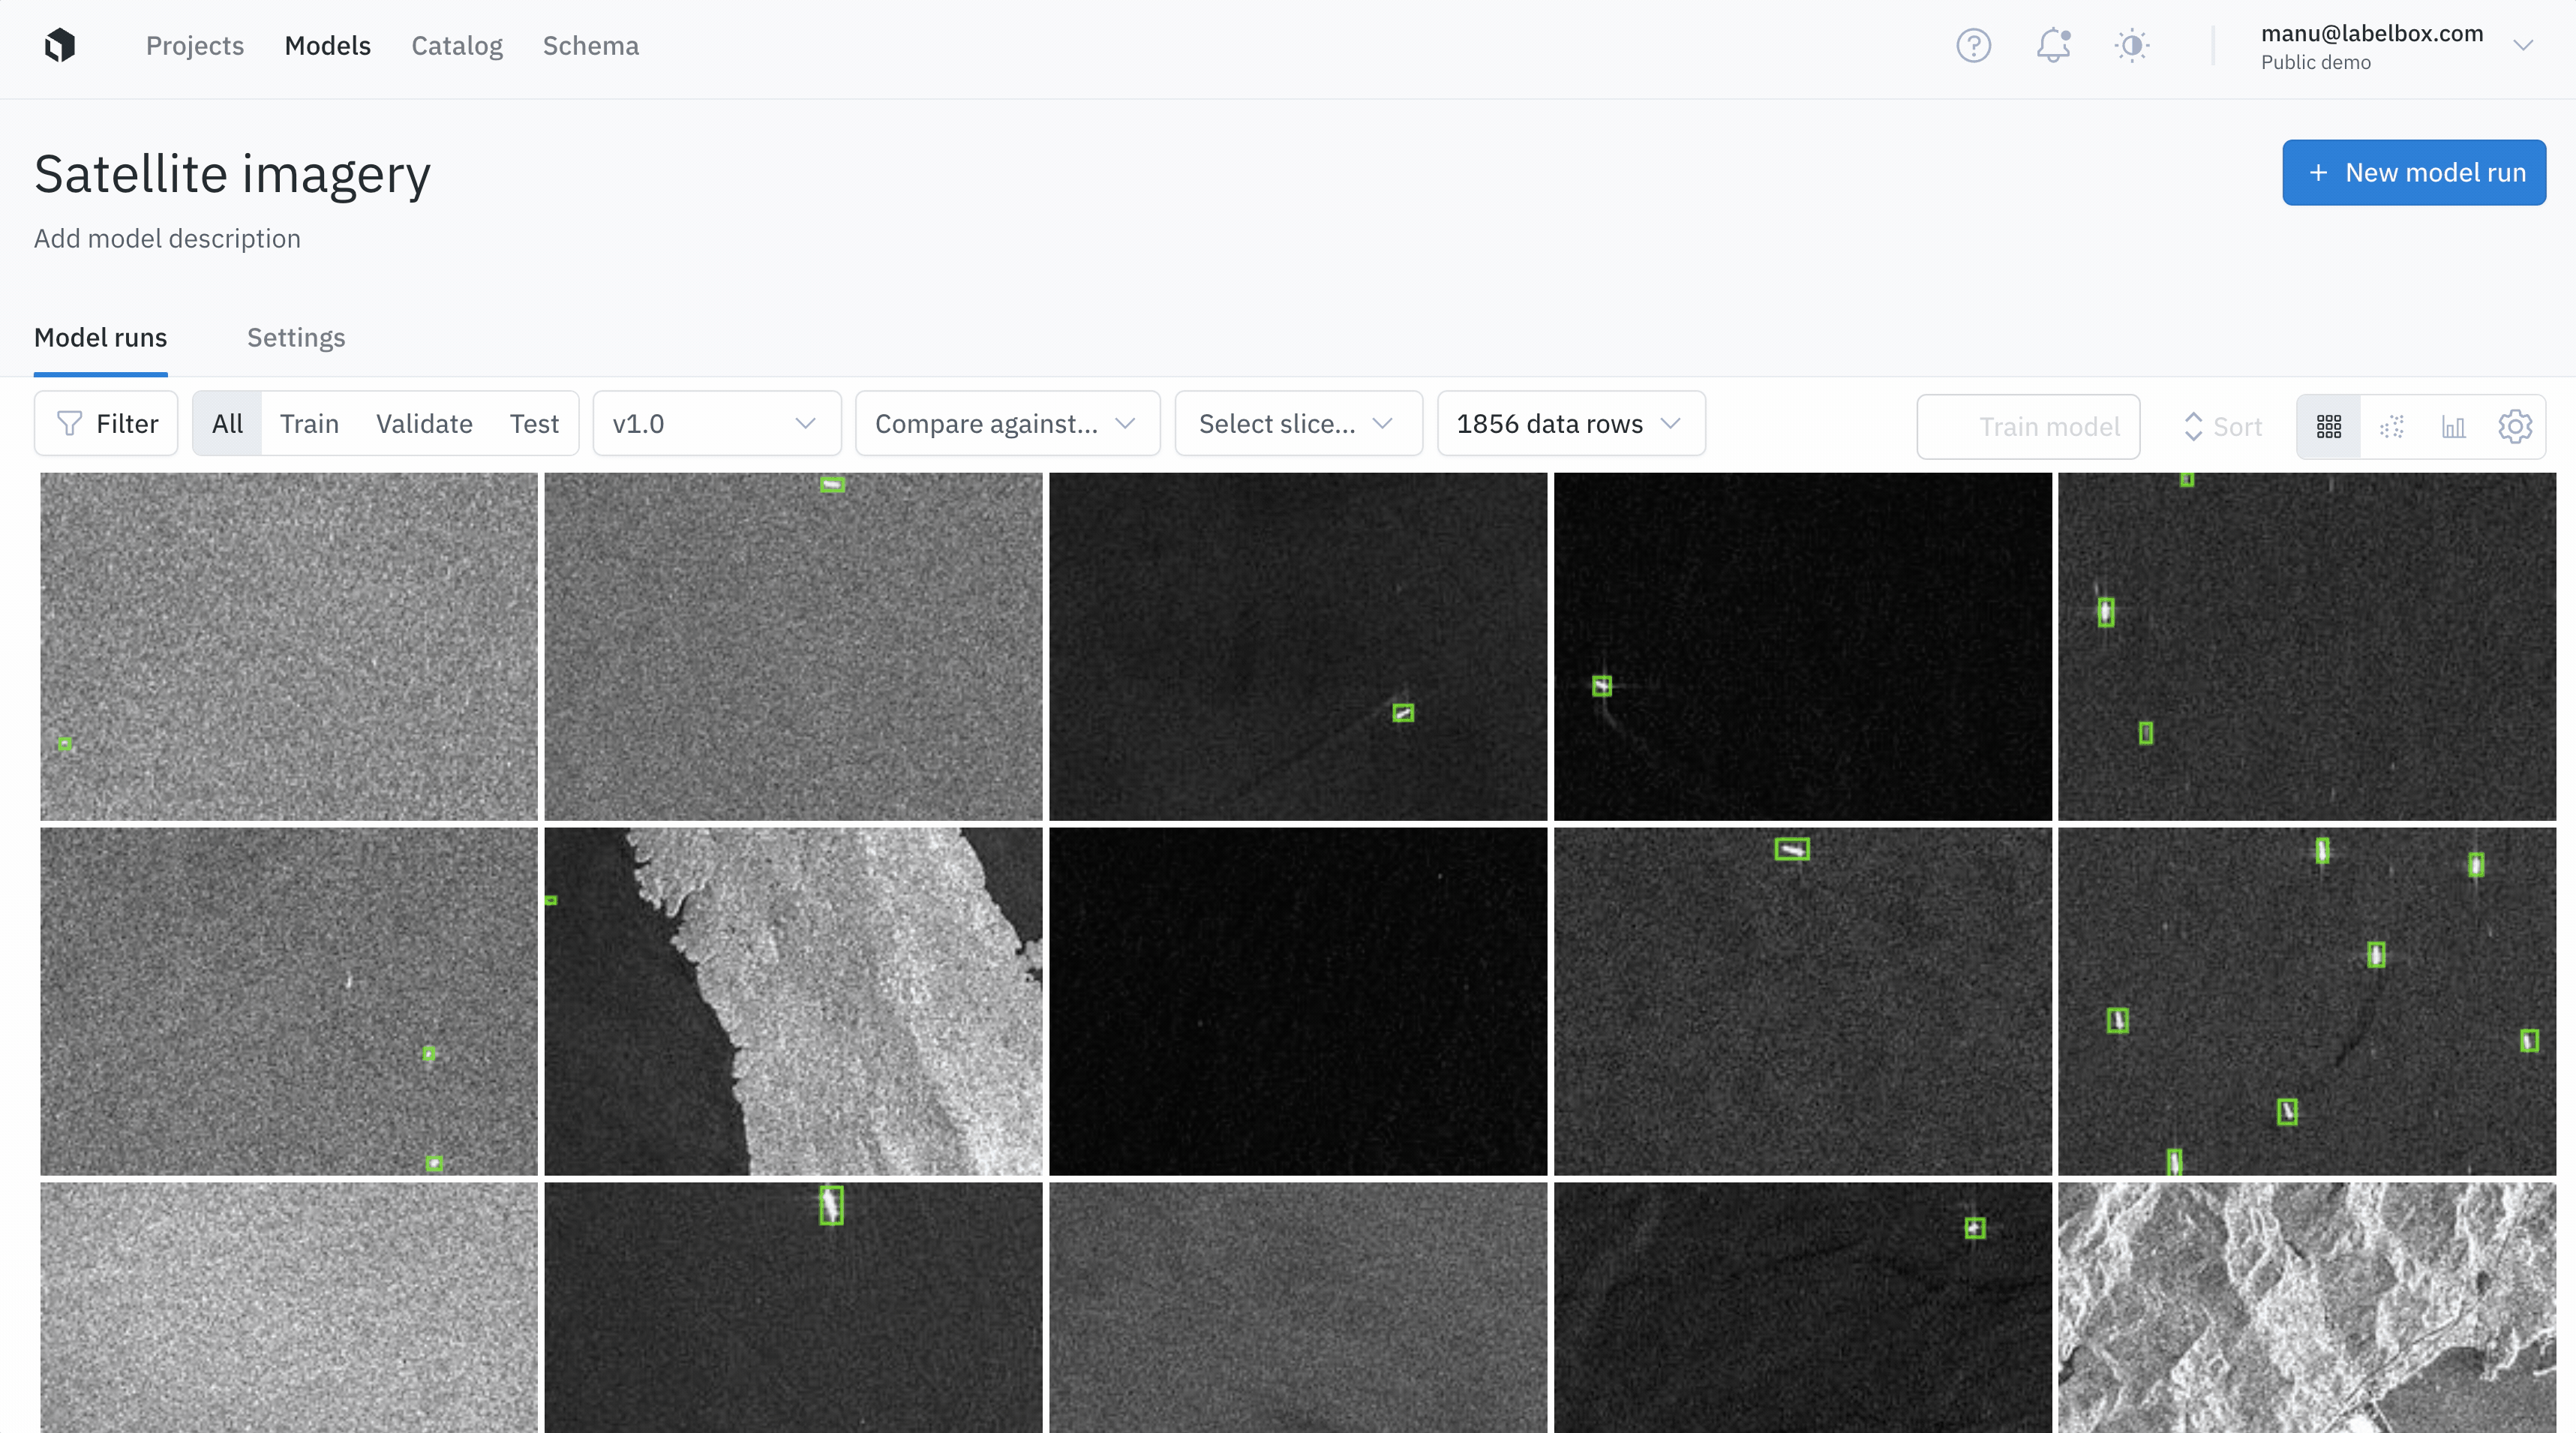
Task: Expand the 1856 data rows dropdown
Action: click(1570, 424)
